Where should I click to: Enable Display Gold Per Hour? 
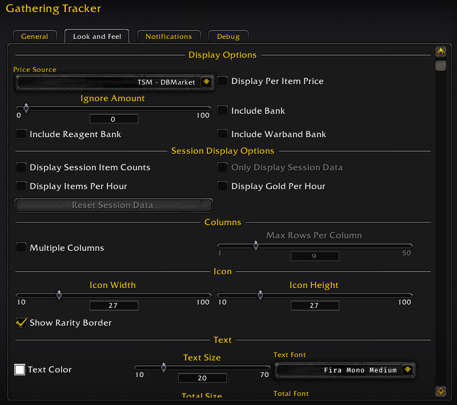click(222, 186)
